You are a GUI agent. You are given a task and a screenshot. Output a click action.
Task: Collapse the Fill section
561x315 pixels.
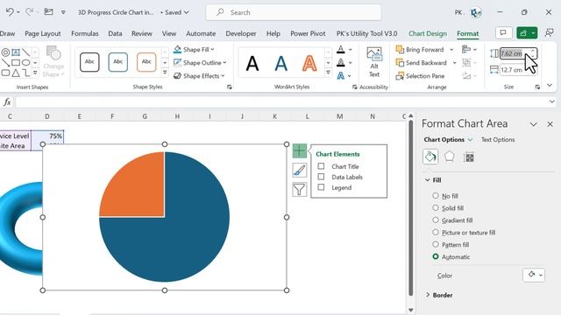[x=427, y=180]
